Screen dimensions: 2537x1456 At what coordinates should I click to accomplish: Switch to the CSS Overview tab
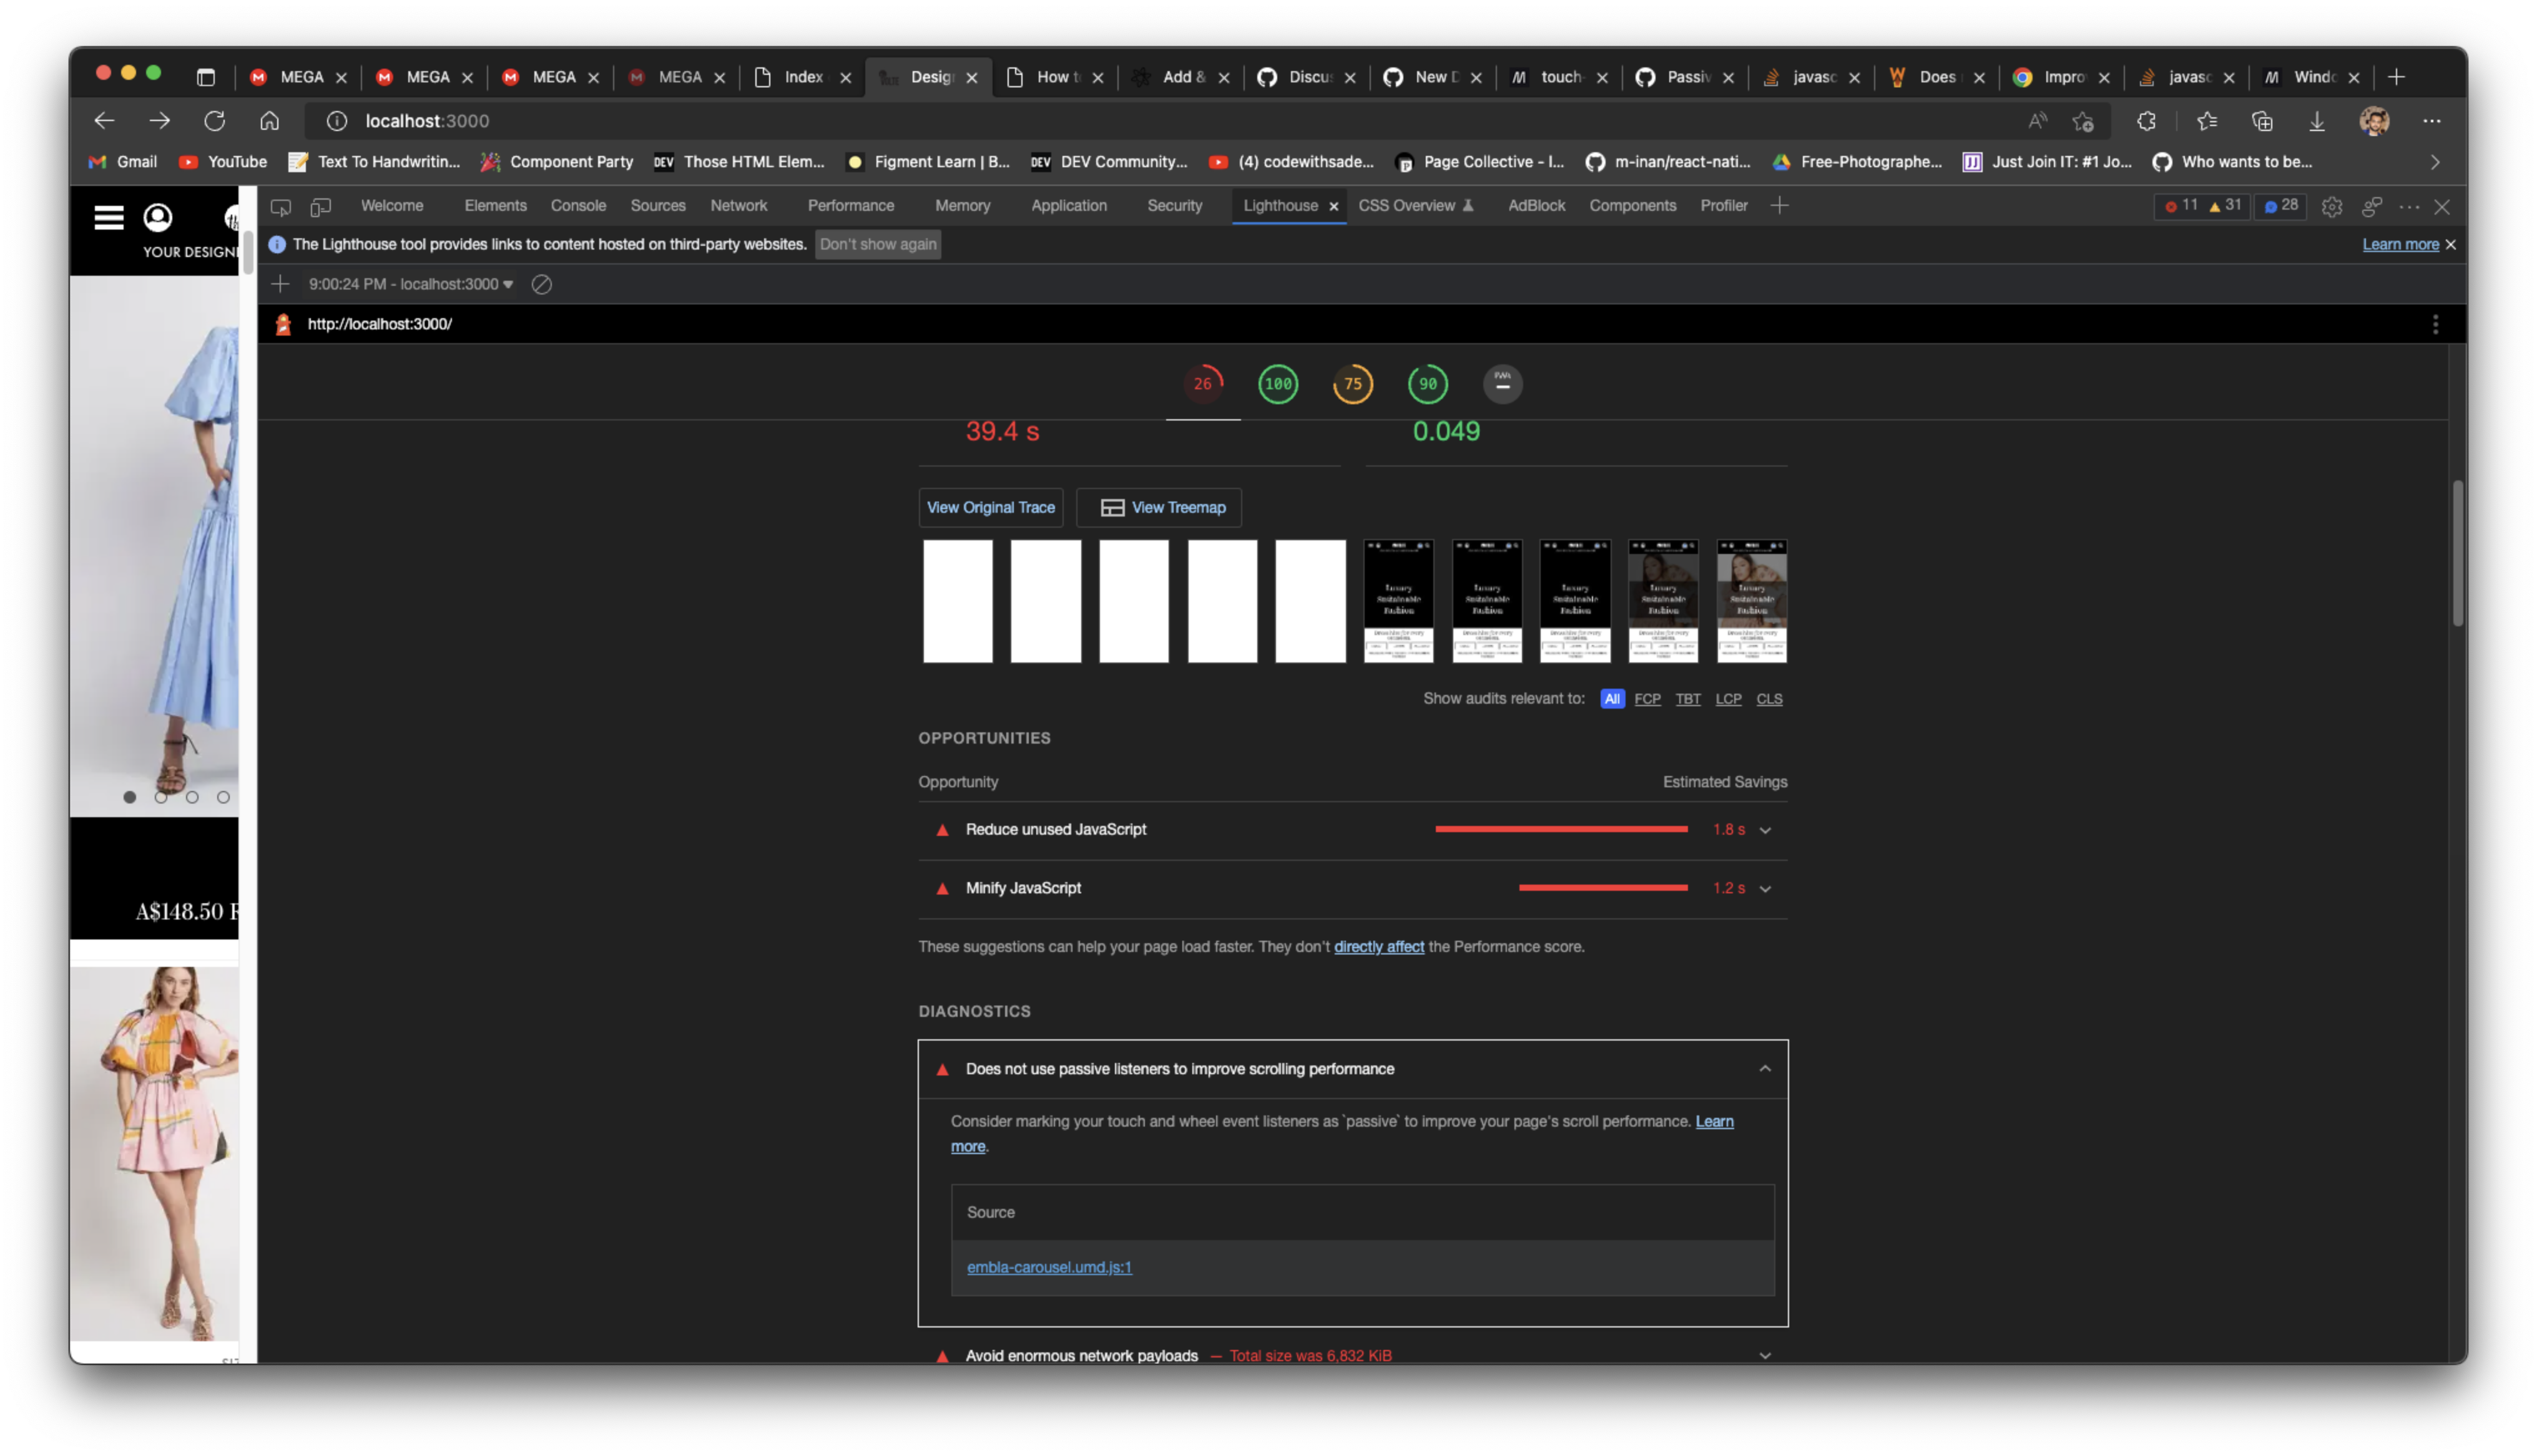1408,206
